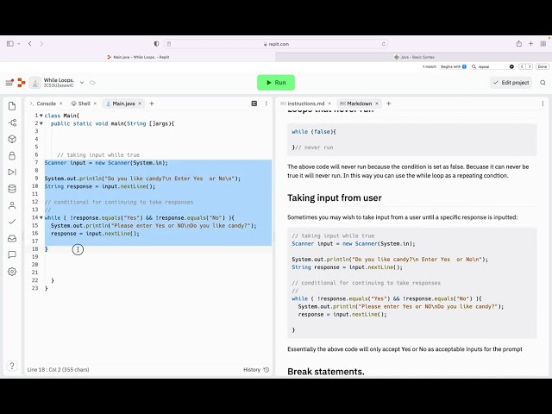Select Safari tab 'Main.java - While Loops'

[138, 57]
